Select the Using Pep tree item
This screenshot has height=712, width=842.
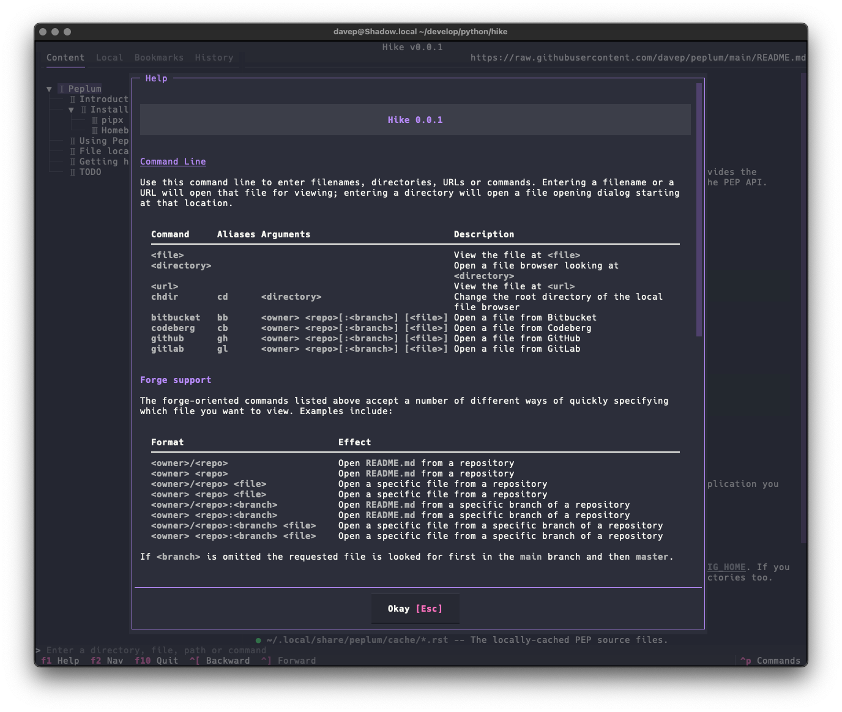103,141
